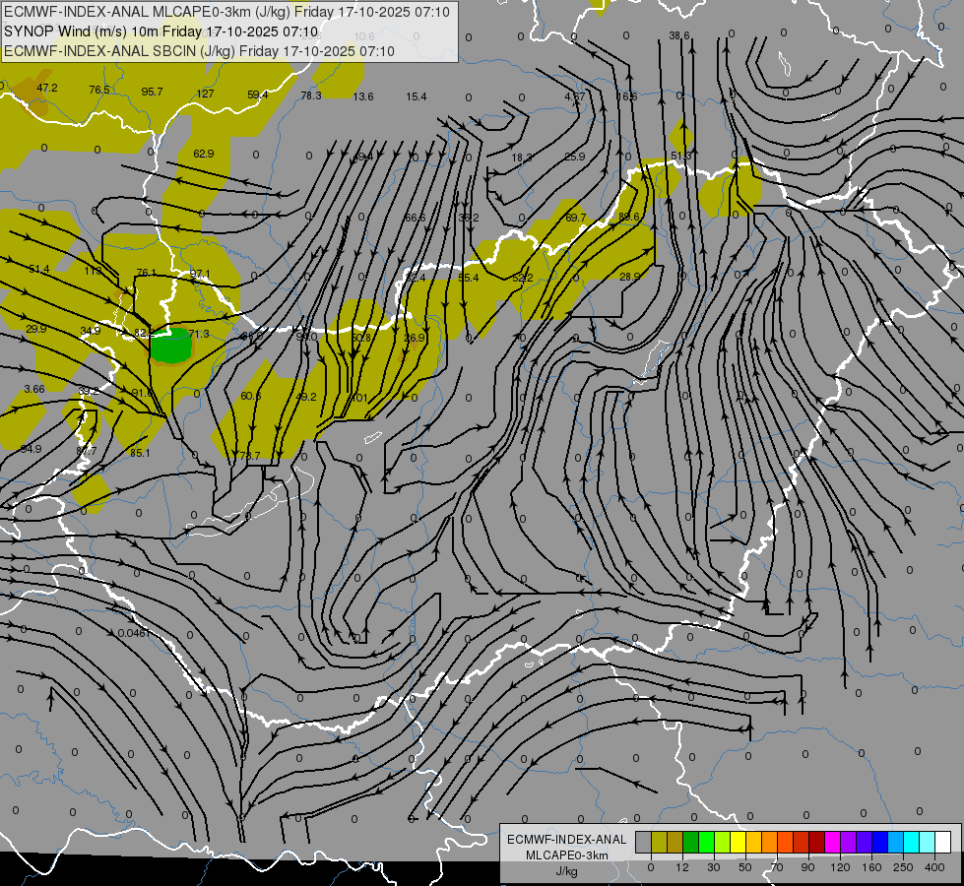Click legend tick label 12
This screenshot has width=964, height=886.
click(681, 867)
